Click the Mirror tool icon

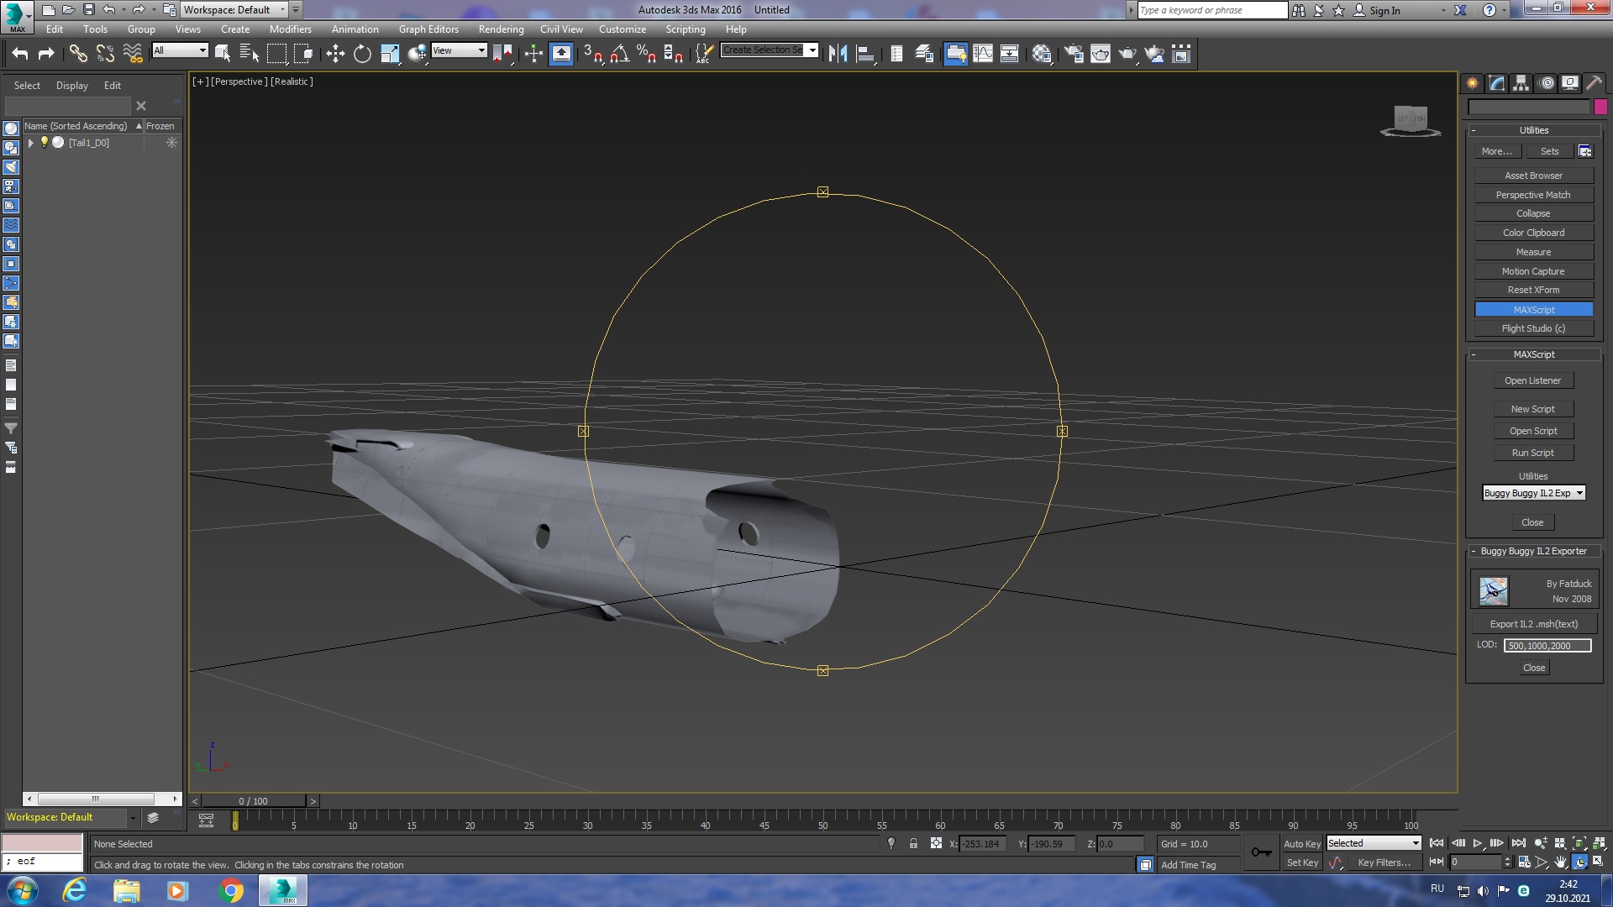pos(838,55)
